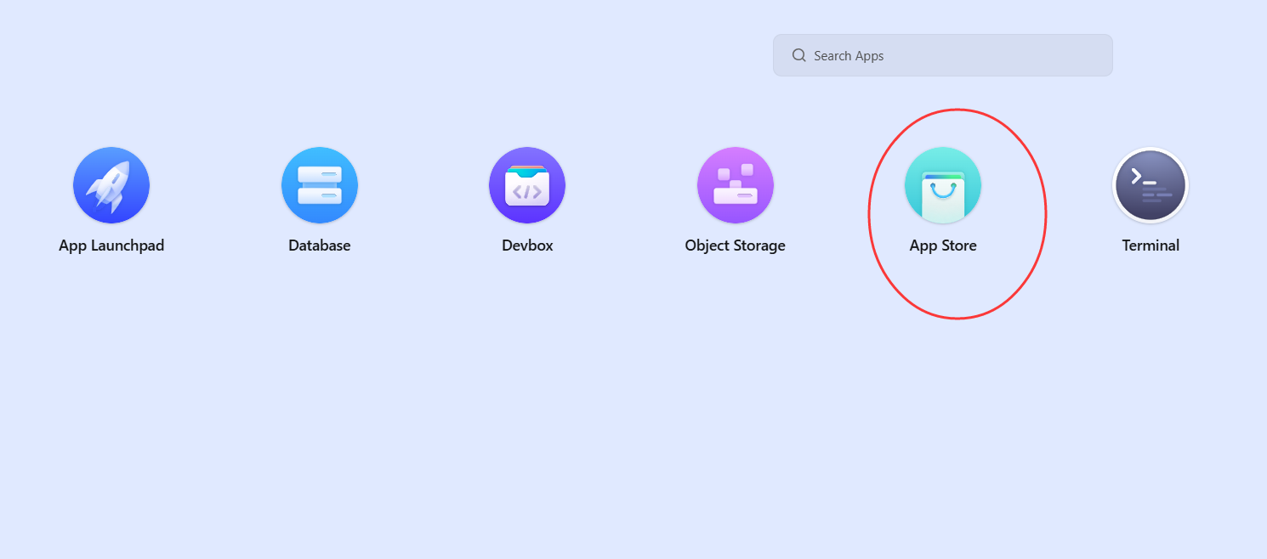The height and width of the screenshot is (559, 1267).
Task: Click the code brackets symbol in Devbox icon
Action: [527, 192]
